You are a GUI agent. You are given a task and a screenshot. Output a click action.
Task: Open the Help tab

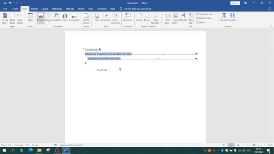(x=113, y=9)
